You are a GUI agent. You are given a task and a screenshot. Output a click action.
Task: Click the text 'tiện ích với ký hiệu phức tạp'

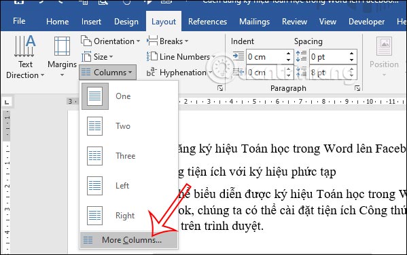pos(262,172)
